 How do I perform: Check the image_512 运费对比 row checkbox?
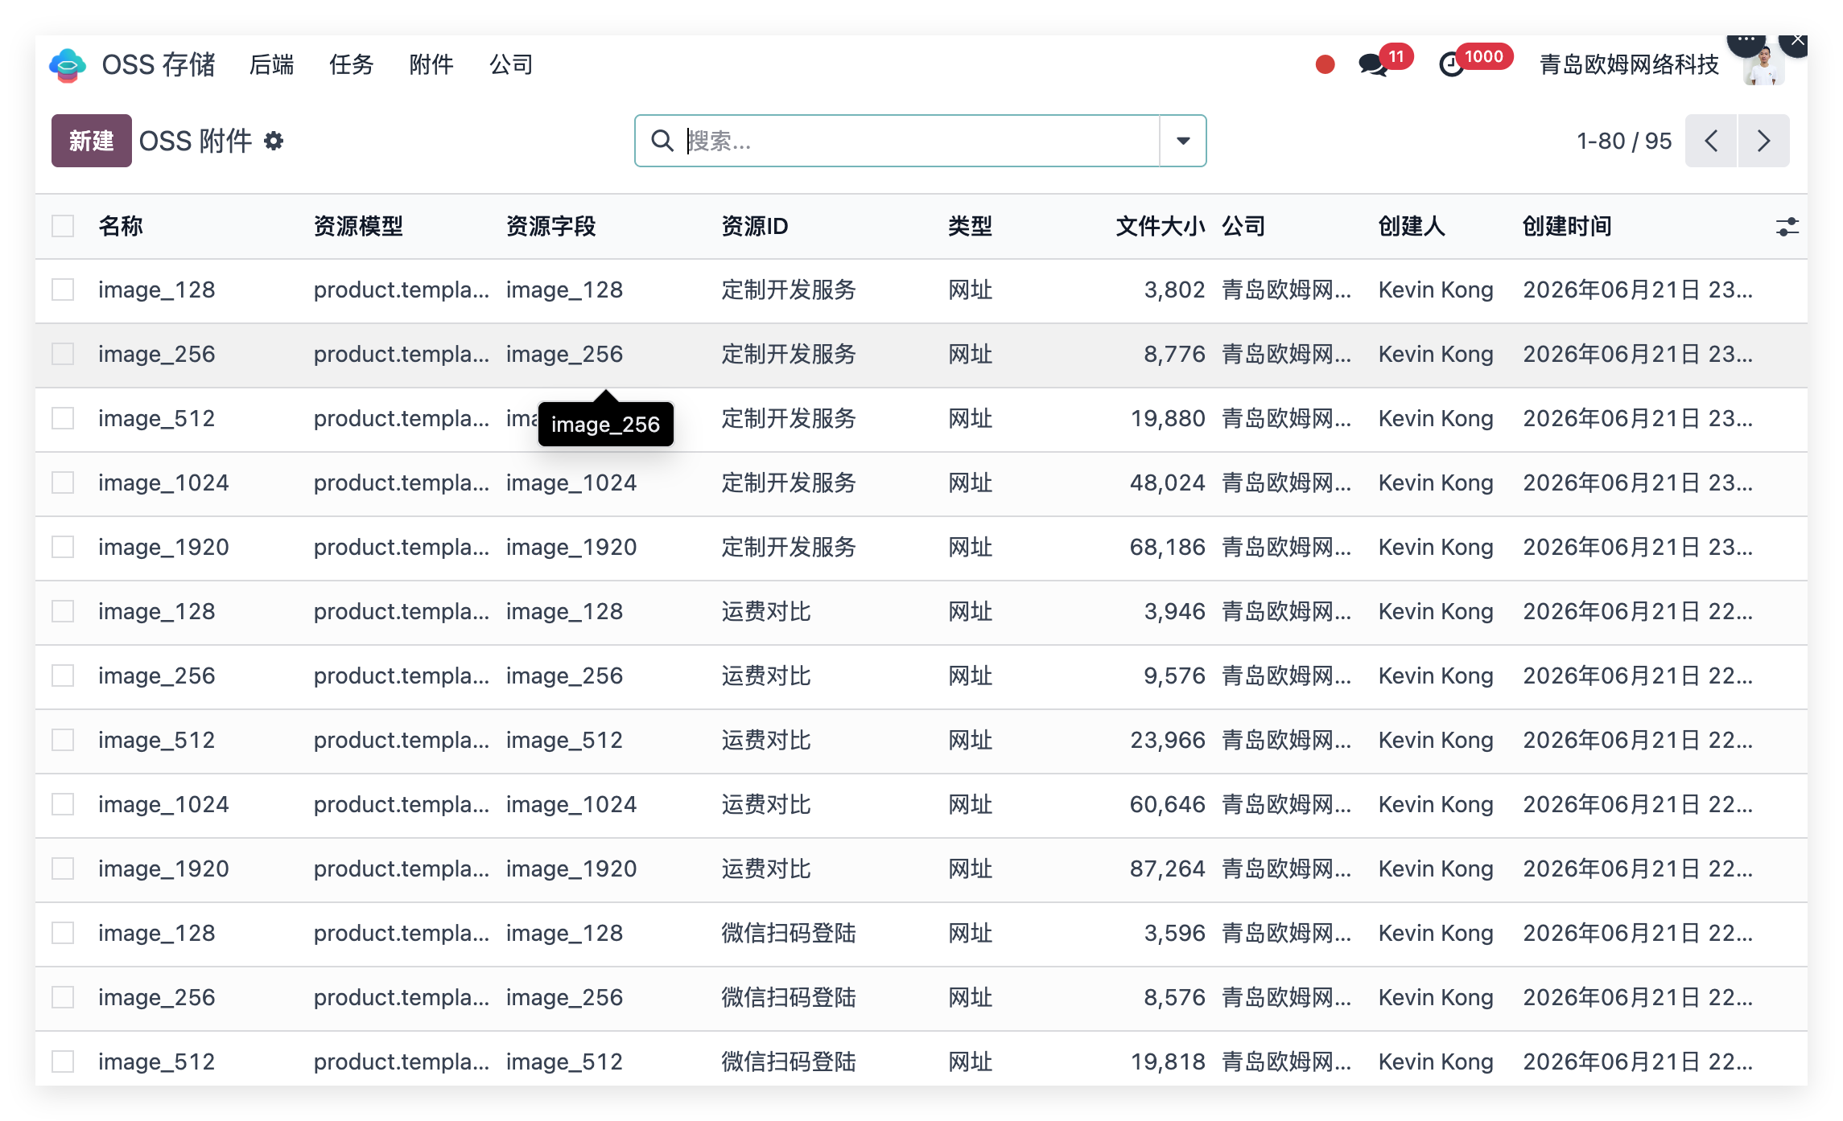(x=63, y=740)
